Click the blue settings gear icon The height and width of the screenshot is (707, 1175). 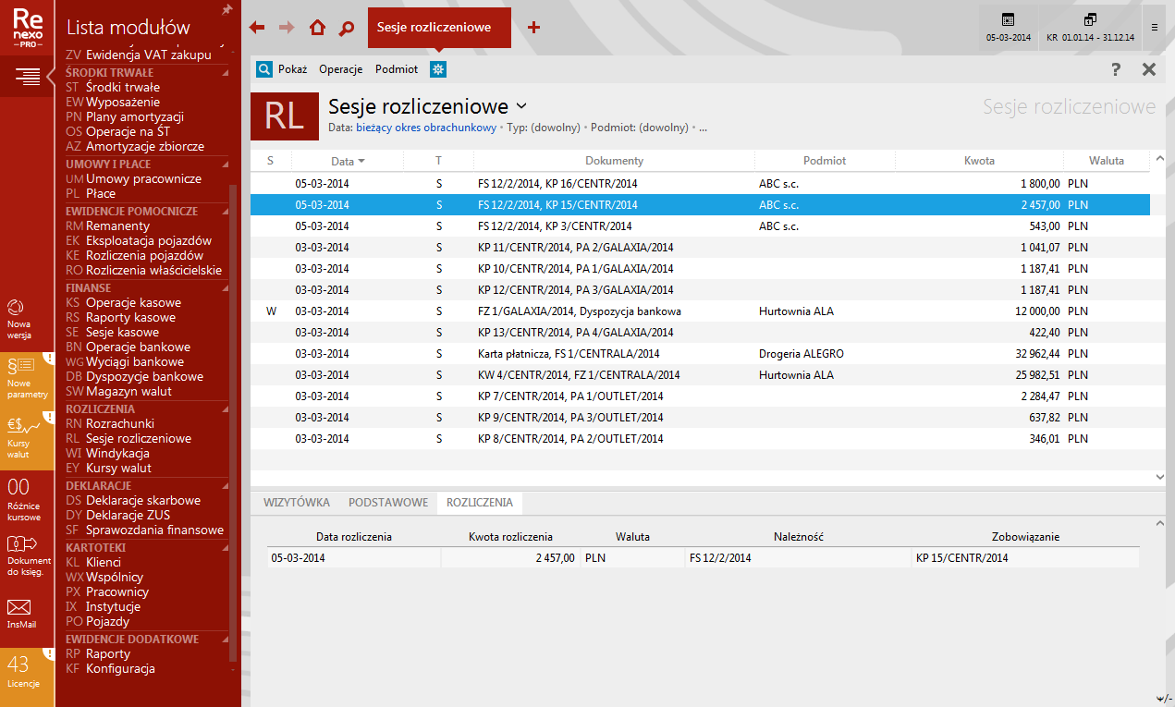[438, 69]
